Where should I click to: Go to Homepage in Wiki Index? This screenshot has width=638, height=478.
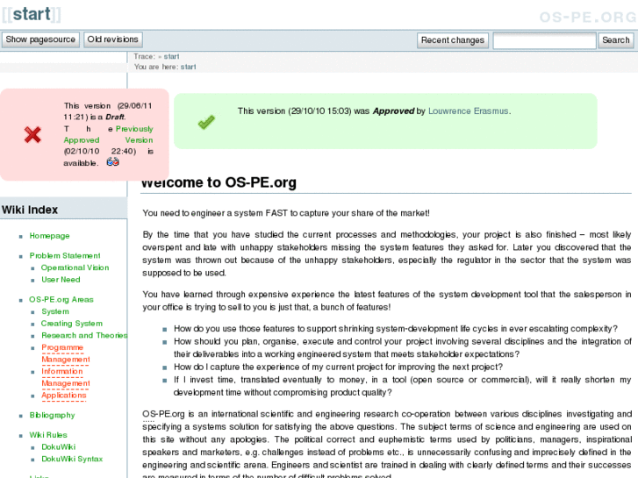(49, 236)
